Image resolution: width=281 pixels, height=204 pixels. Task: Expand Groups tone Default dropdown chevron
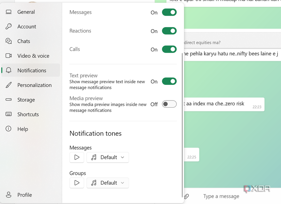(x=122, y=183)
